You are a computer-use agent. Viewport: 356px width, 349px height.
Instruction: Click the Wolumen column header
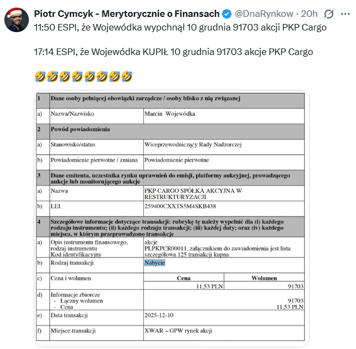tap(264, 278)
